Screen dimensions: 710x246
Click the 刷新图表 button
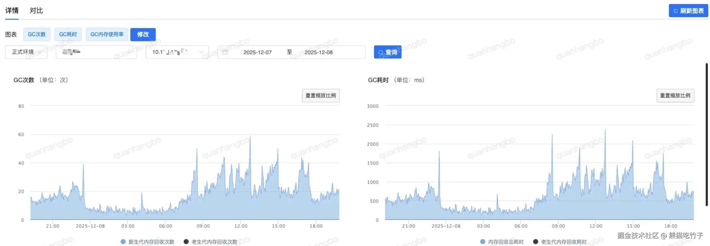pos(688,11)
